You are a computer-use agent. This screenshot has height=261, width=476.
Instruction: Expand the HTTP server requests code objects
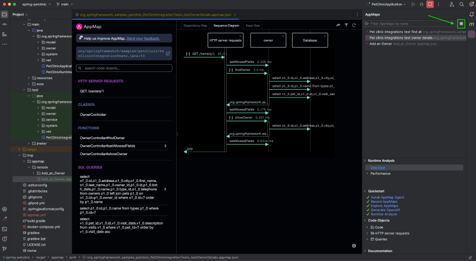pos(367,234)
